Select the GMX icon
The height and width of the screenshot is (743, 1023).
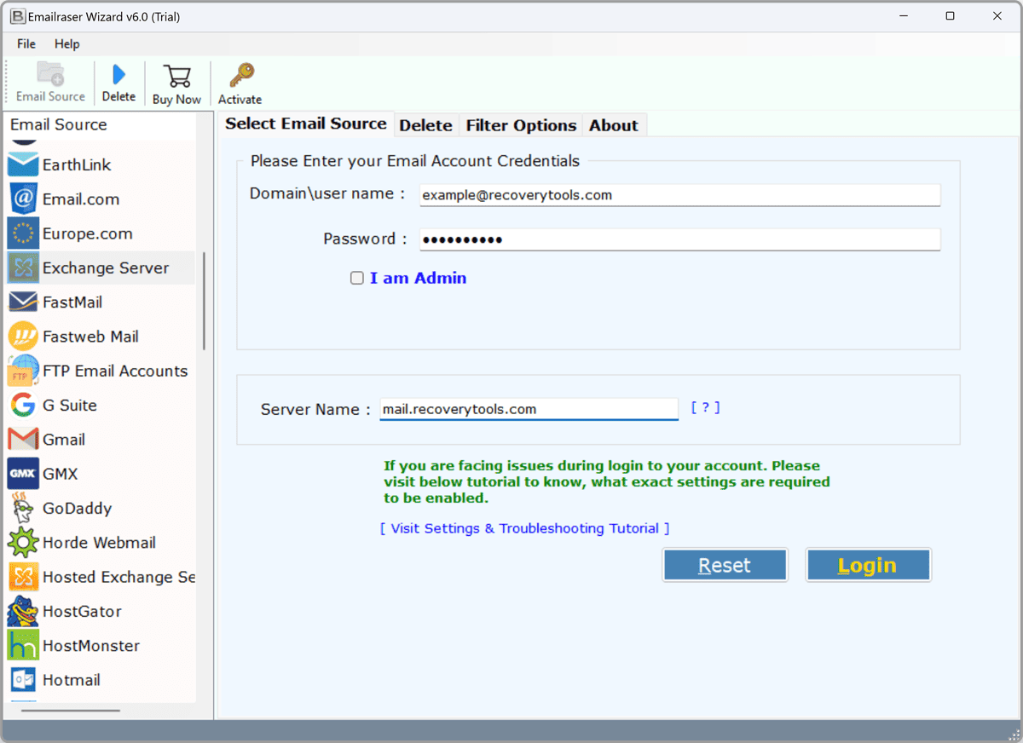tap(23, 474)
